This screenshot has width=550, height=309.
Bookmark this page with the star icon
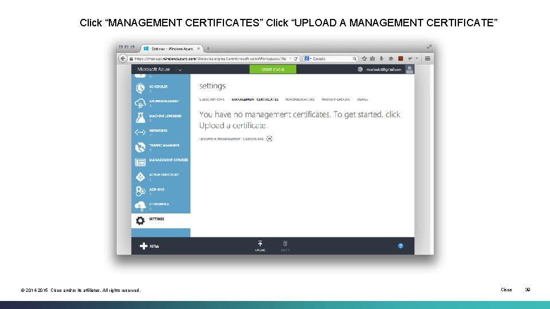(364, 58)
